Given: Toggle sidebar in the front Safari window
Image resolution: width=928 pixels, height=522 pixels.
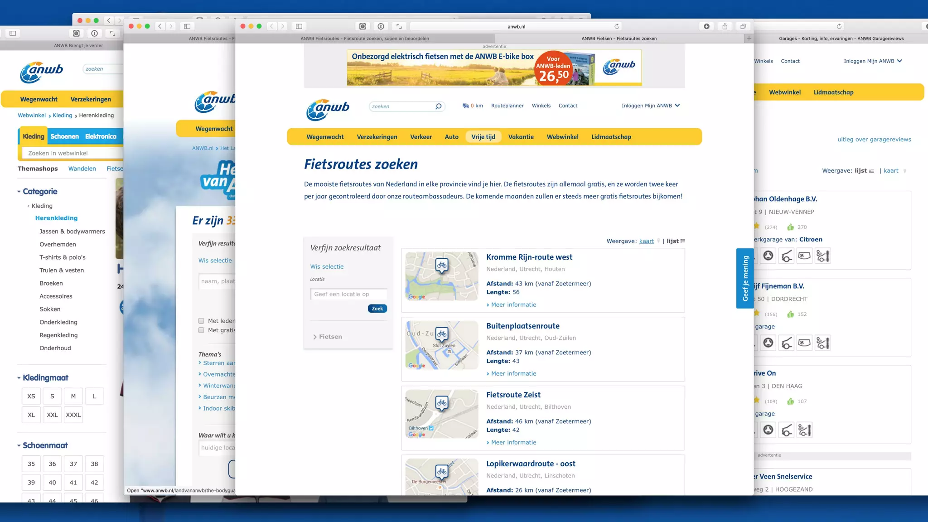Looking at the screenshot, I should (299, 26).
